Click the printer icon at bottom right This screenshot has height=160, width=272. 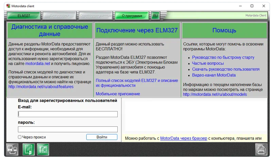click(x=261, y=149)
